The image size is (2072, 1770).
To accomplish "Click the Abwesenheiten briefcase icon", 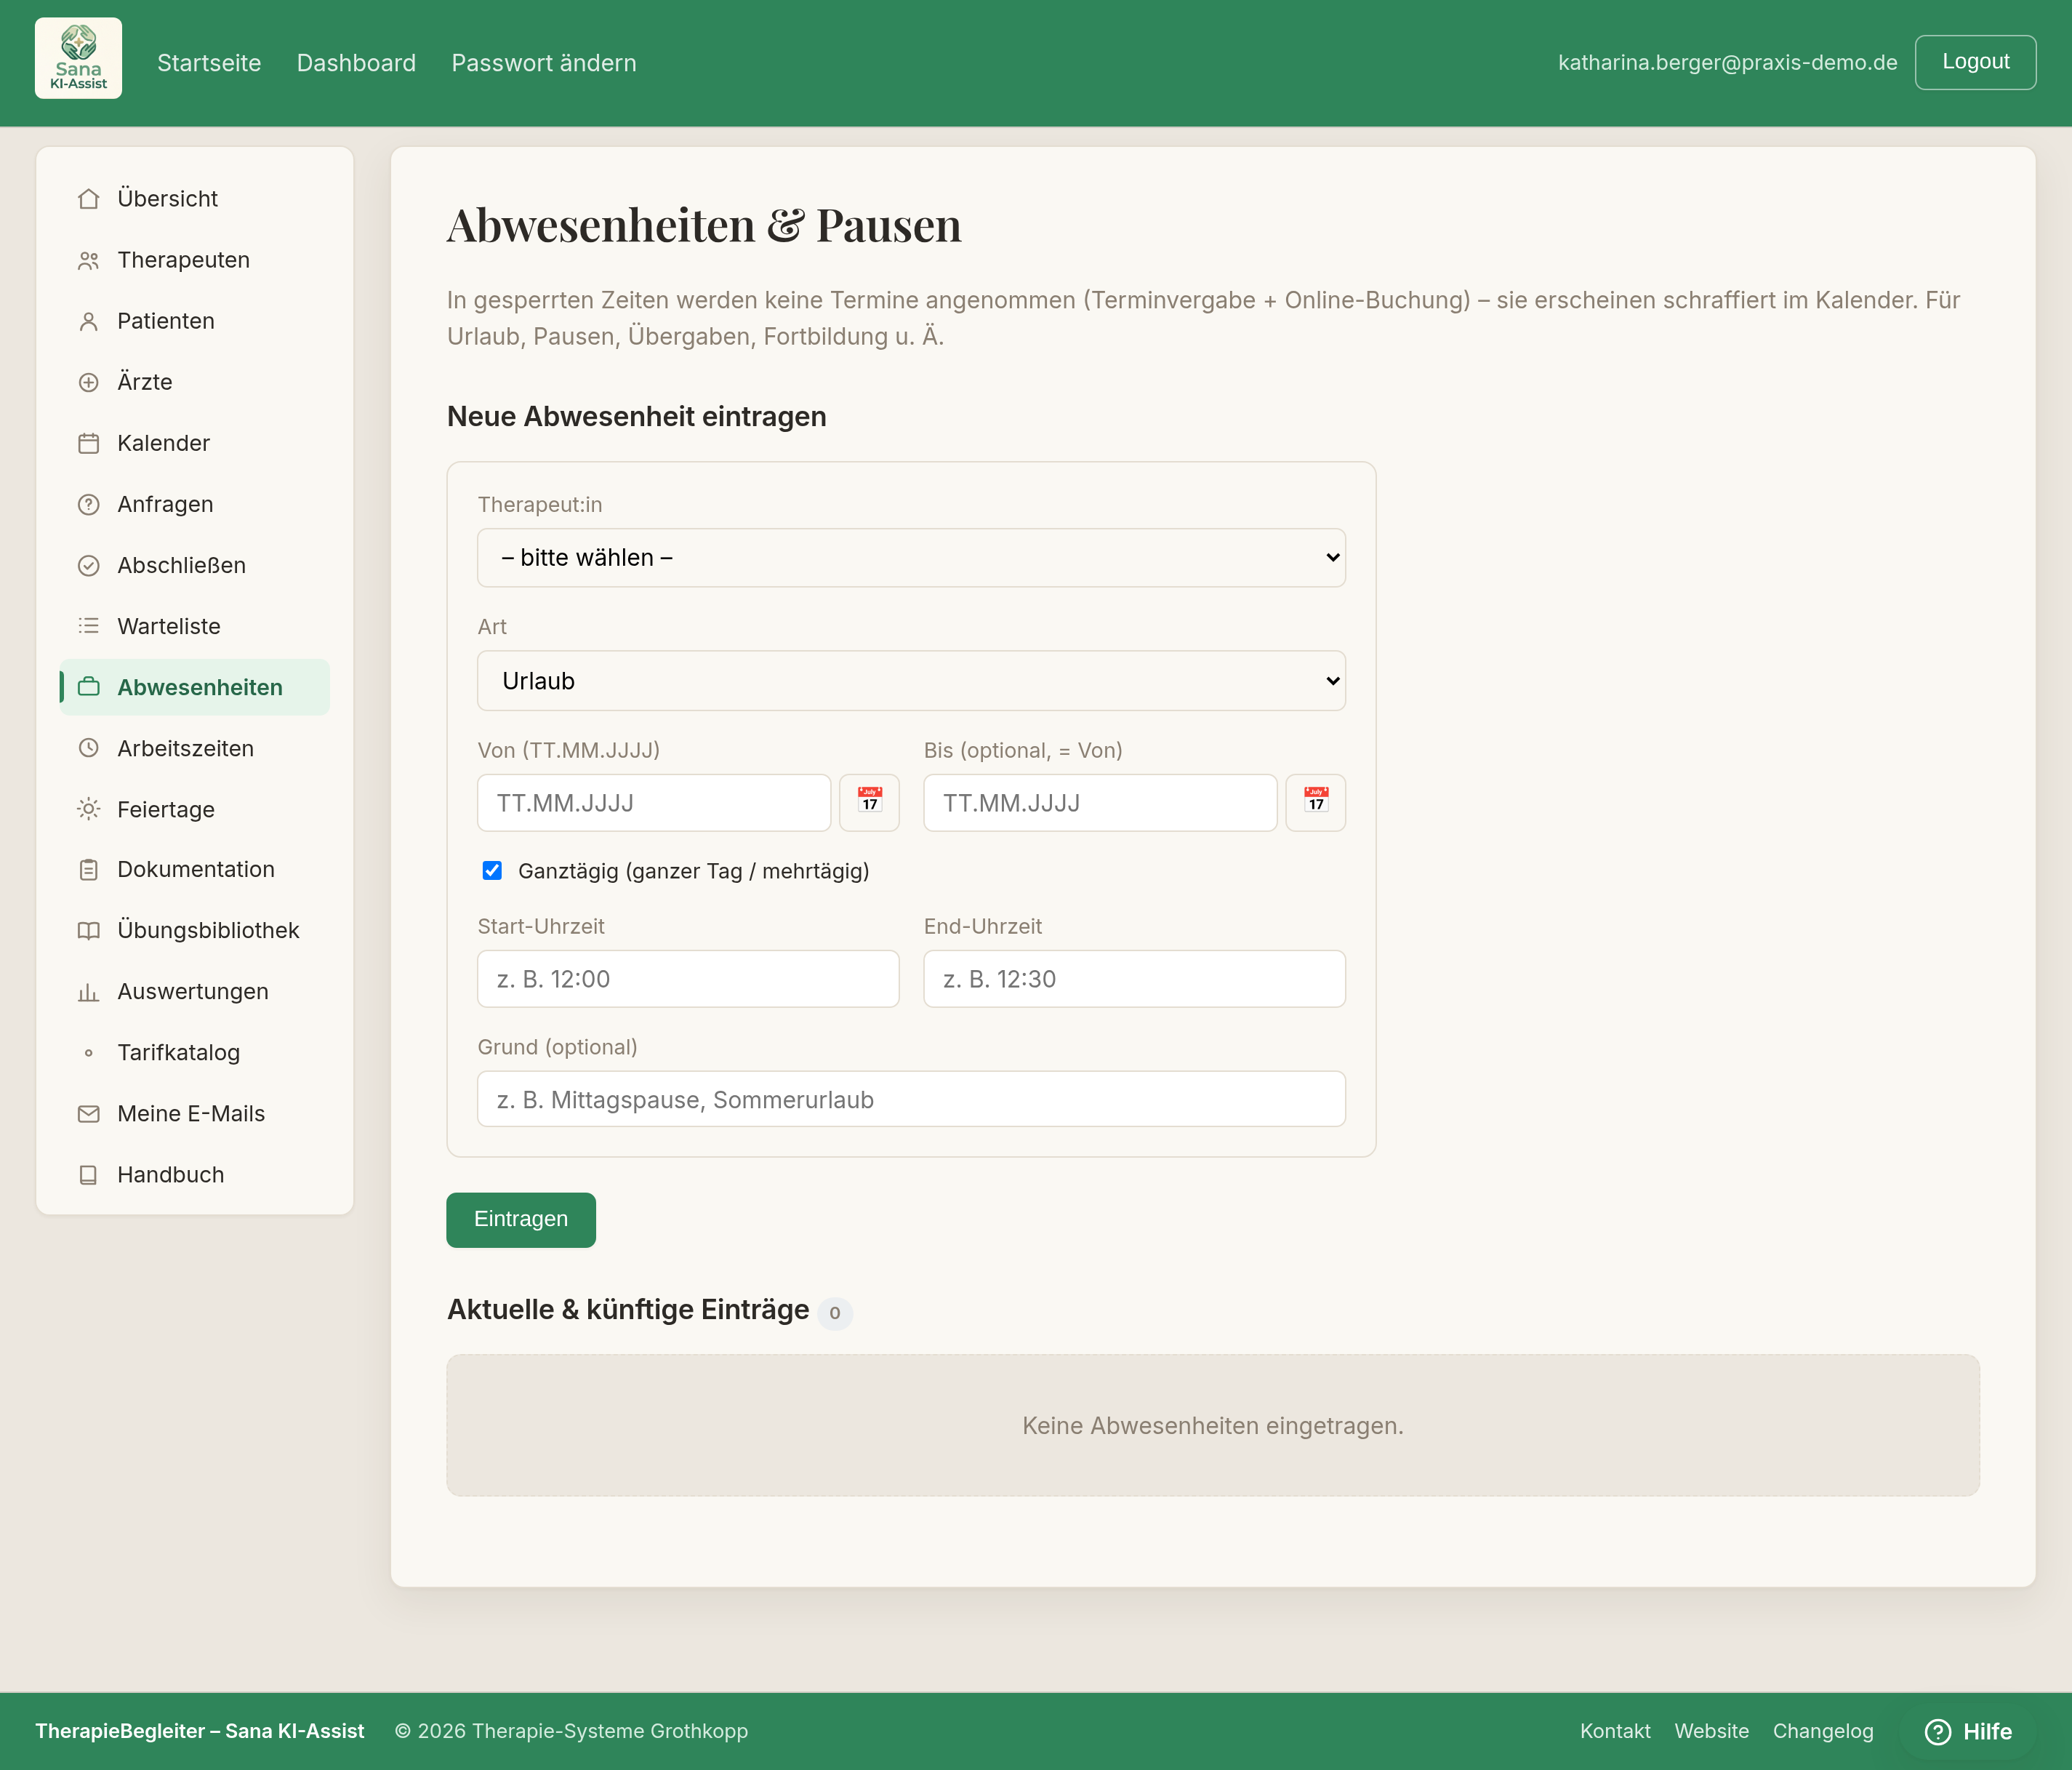I will click(89, 687).
